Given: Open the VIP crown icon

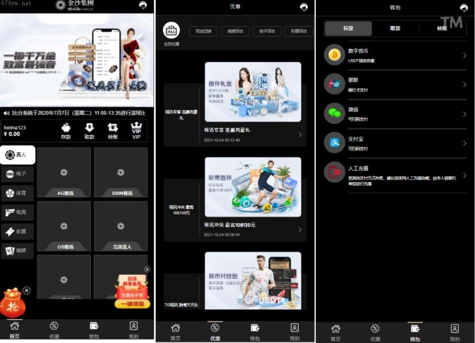Looking at the screenshot, I should point(136,128).
